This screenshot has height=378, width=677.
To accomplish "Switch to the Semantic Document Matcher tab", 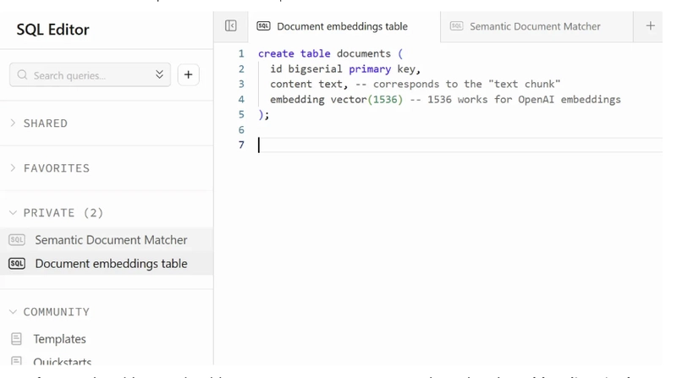I will (x=535, y=26).
